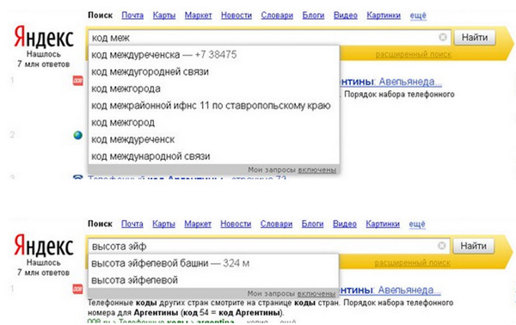Choose suggestion 'код междуреченска — +7 38475'

click(x=214, y=55)
